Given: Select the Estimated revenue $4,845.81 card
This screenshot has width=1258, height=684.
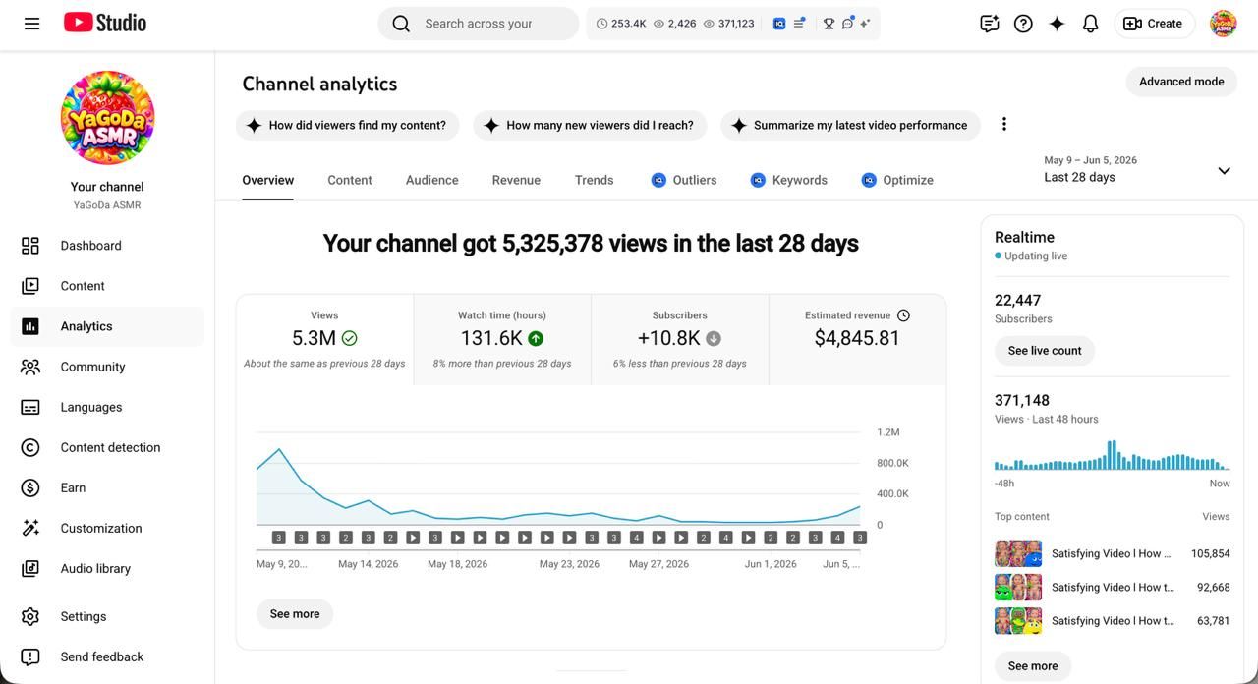Looking at the screenshot, I should (857, 339).
